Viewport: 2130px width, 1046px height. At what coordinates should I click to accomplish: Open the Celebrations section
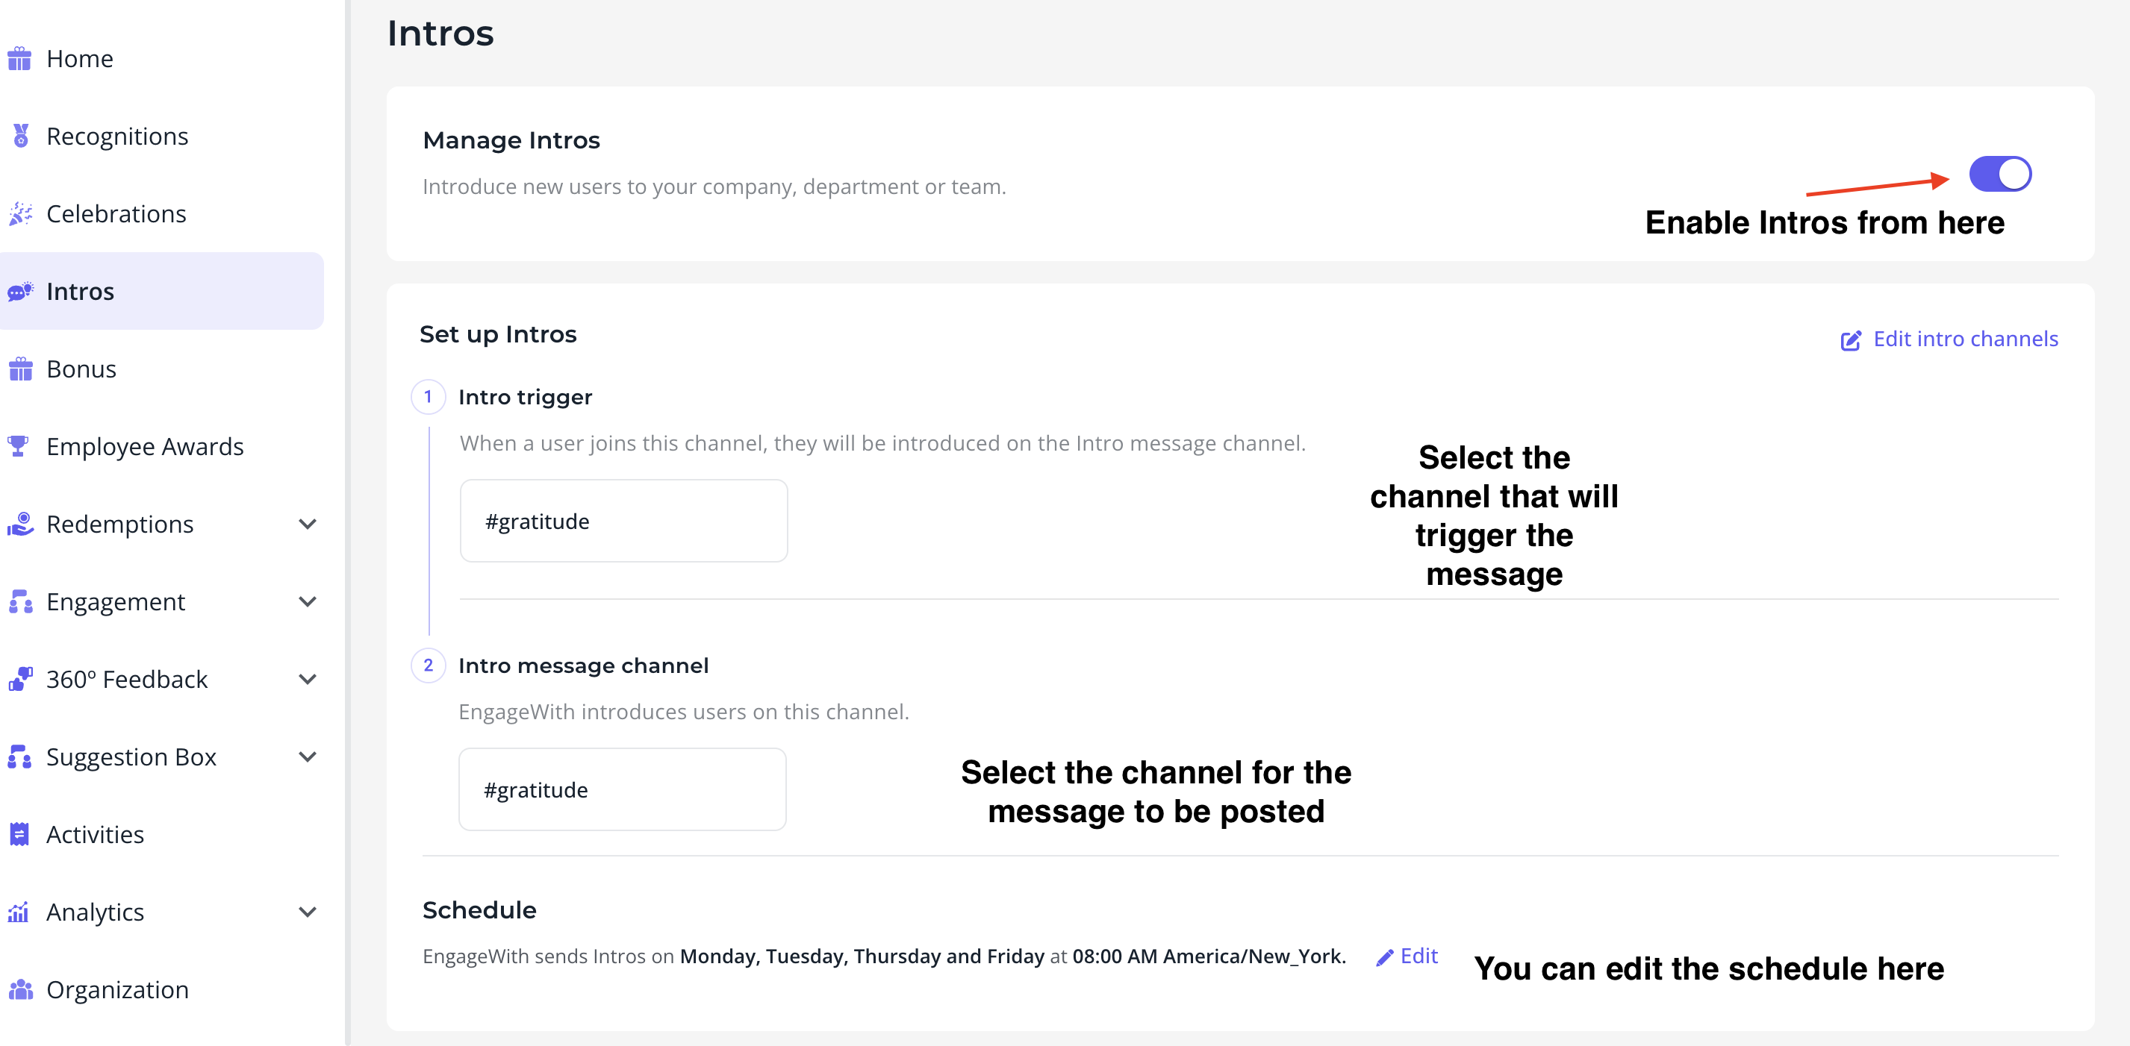click(162, 214)
